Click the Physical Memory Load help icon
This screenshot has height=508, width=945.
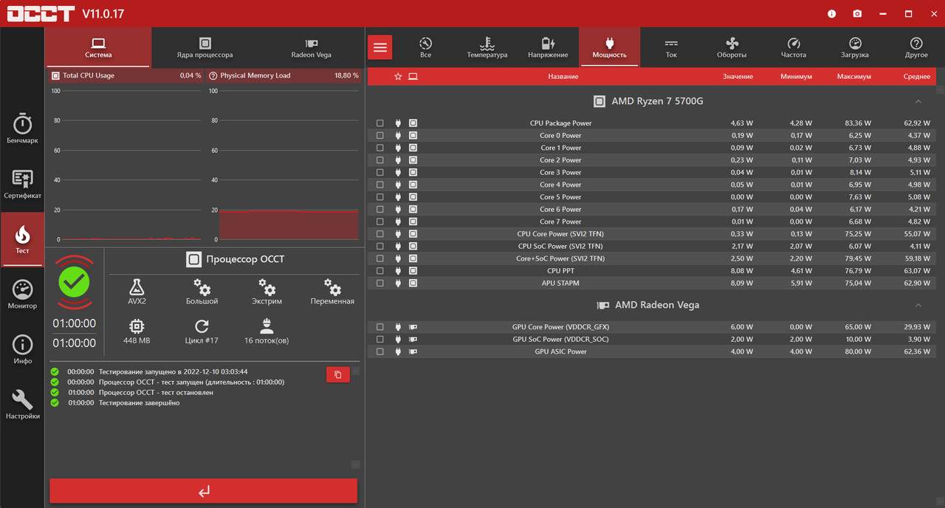click(x=213, y=75)
